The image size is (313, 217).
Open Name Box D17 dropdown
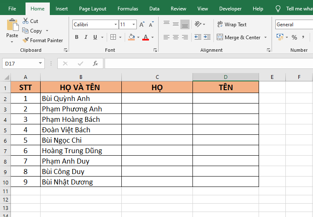click(40, 63)
